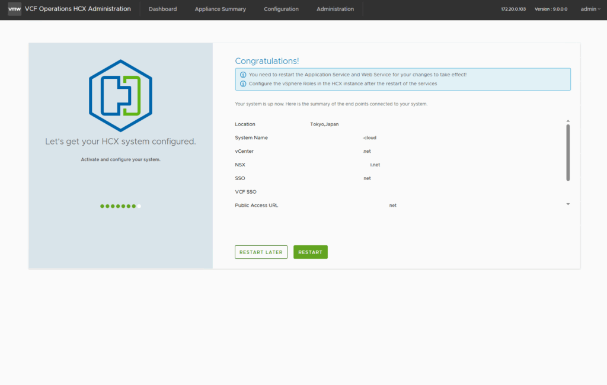Click the VCF Operations HCX Administration title
This screenshot has height=385, width=607.
pos(78,9)
